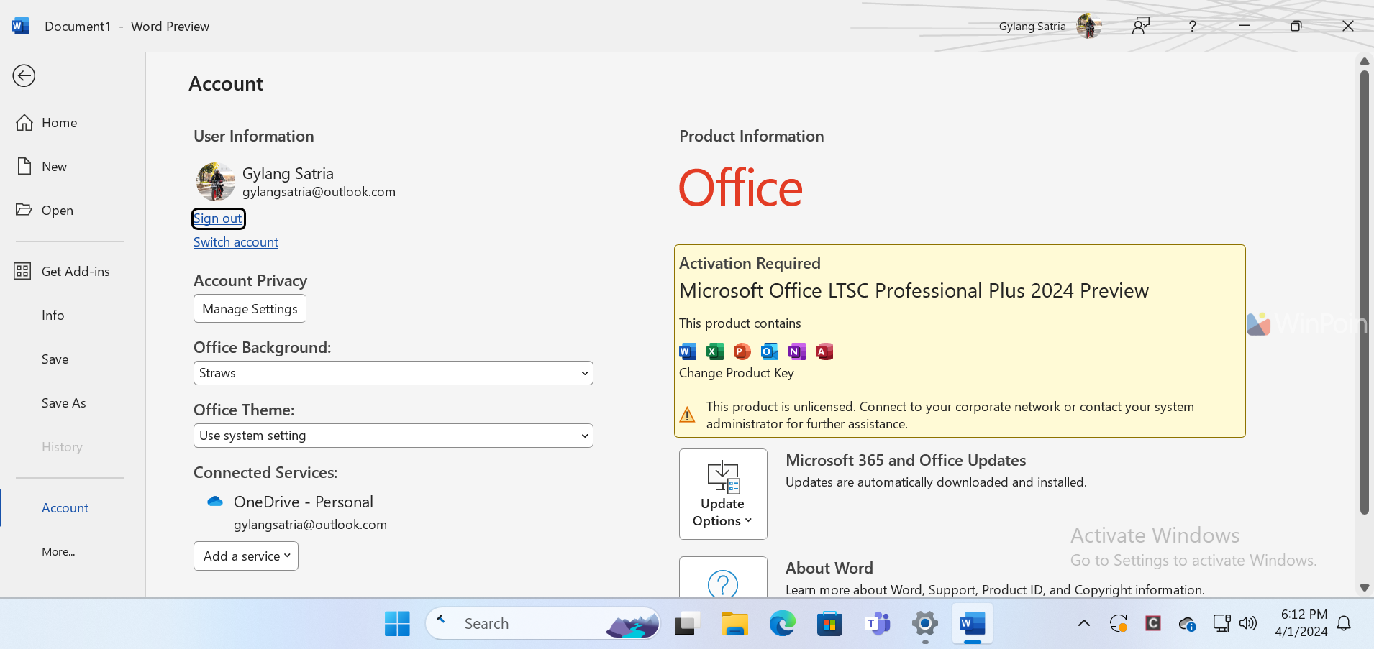Click the Switch account link

[236, 242]
